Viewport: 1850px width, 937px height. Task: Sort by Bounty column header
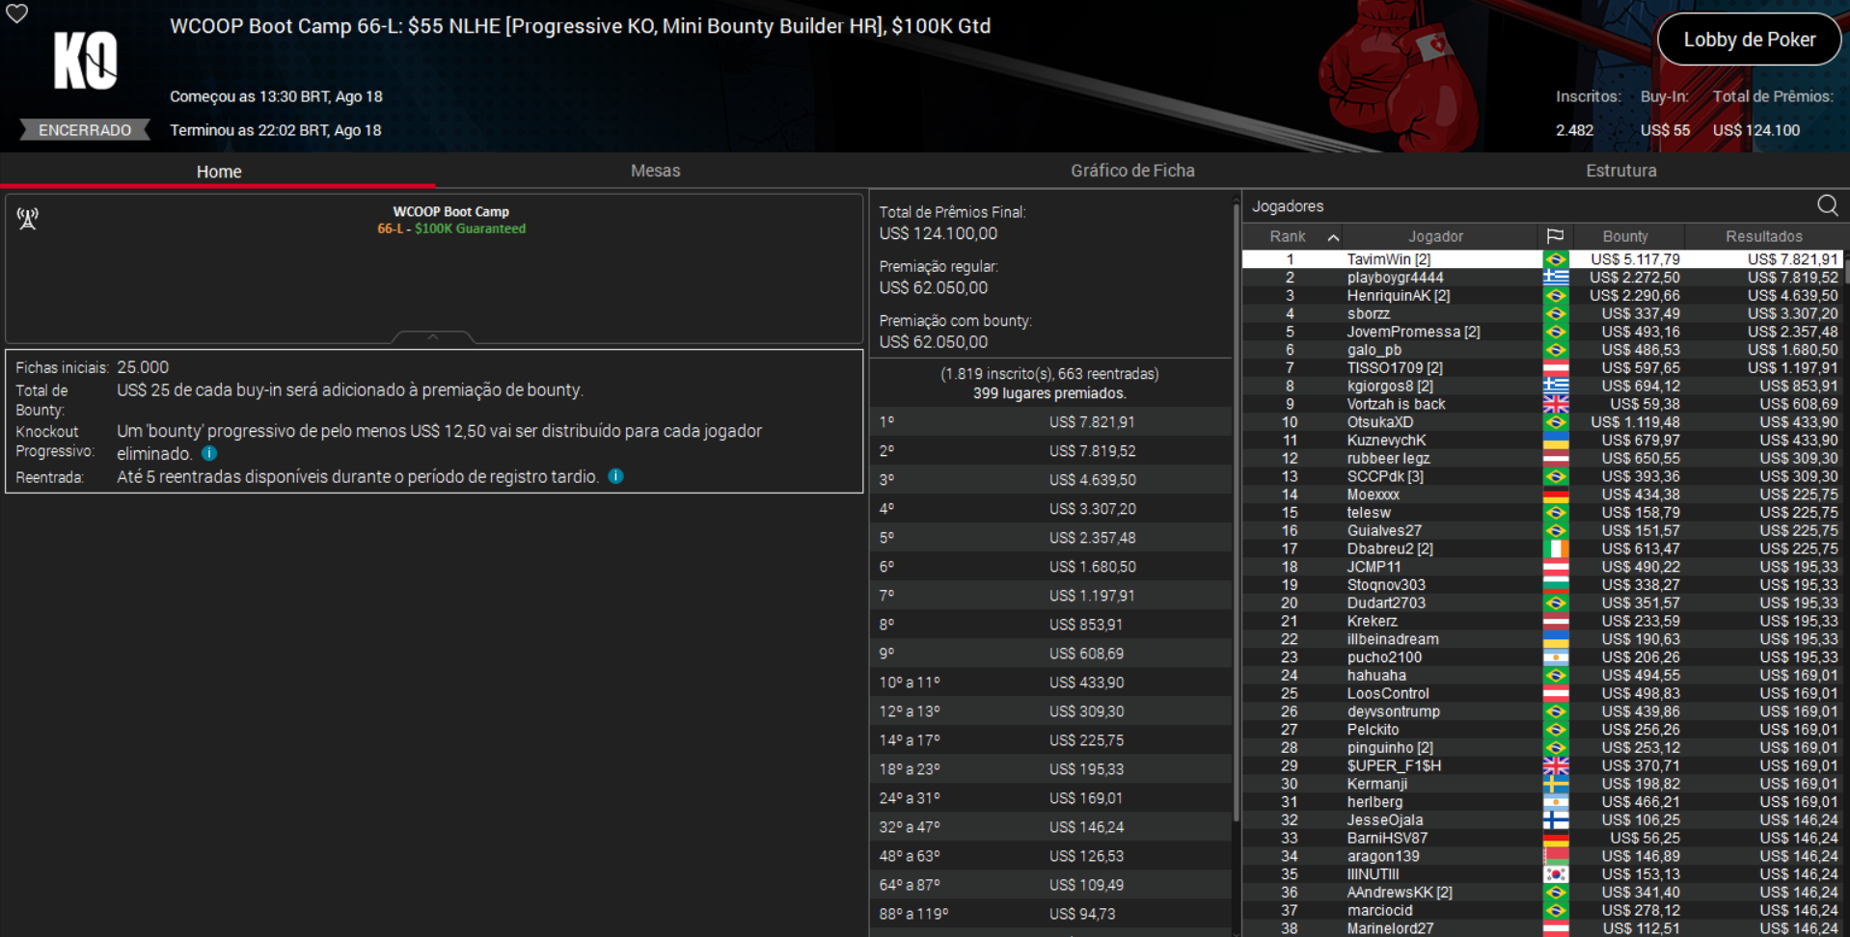tap(1625, 236)
